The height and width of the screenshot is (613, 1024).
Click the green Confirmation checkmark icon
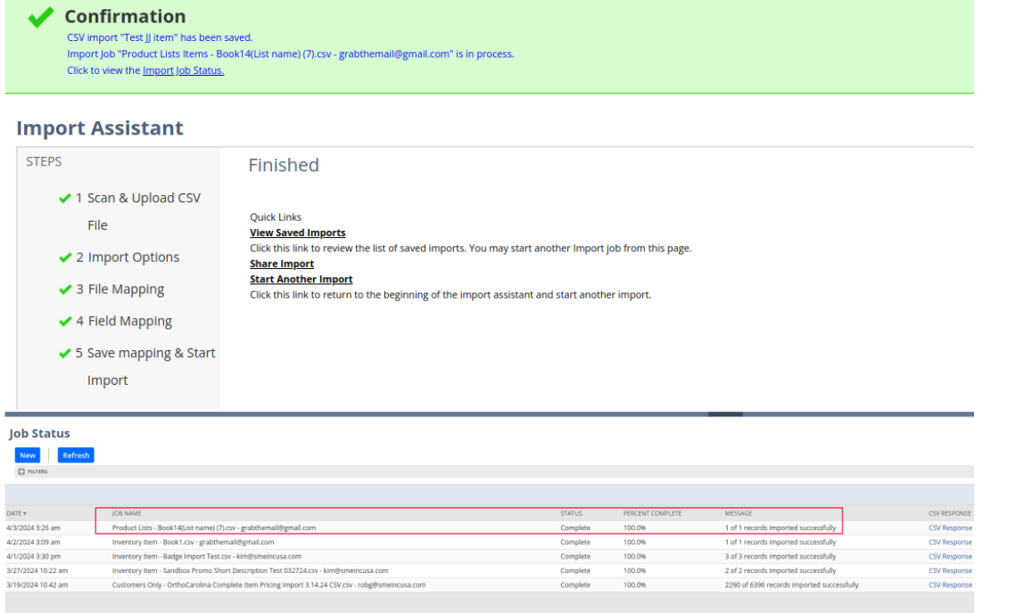pyautogui.click(x=40, y=17)
